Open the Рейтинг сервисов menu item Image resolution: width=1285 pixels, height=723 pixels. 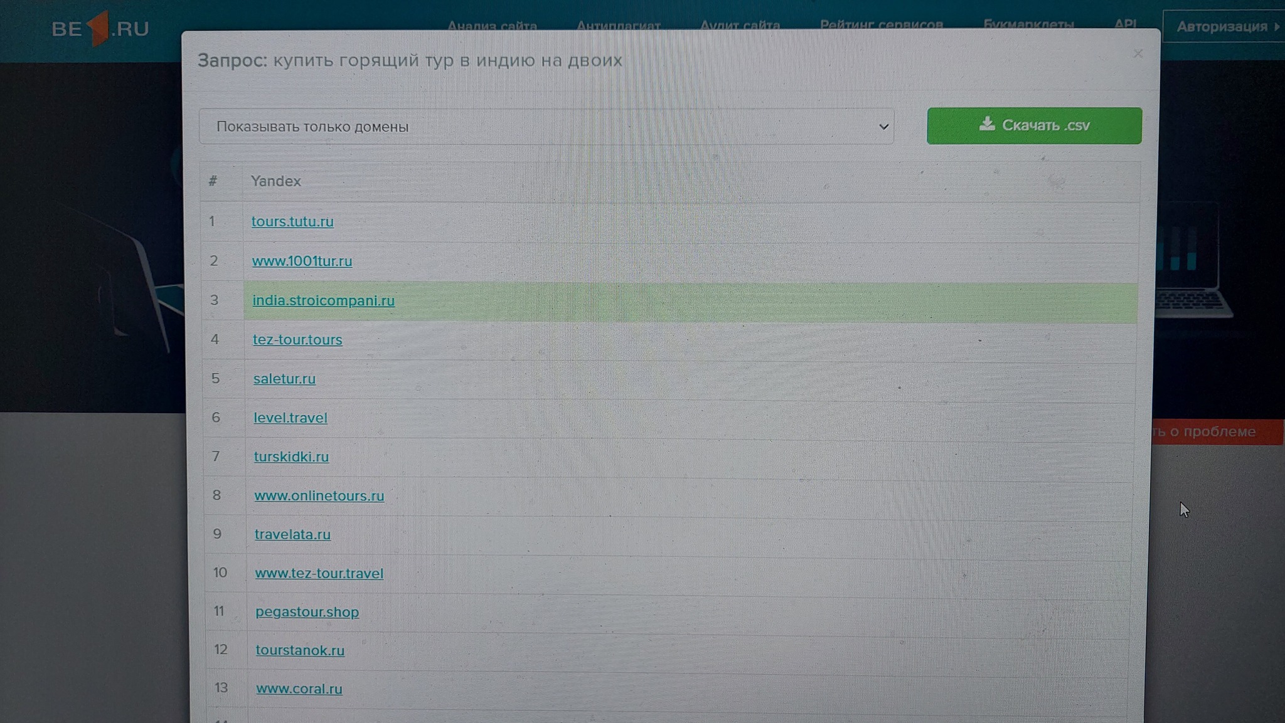(882, 24)
